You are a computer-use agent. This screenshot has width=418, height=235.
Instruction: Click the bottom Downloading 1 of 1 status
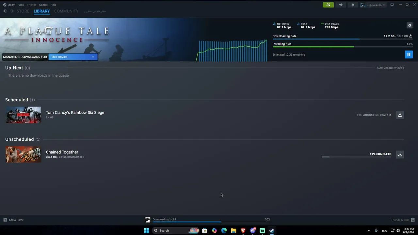click(164, 219)
